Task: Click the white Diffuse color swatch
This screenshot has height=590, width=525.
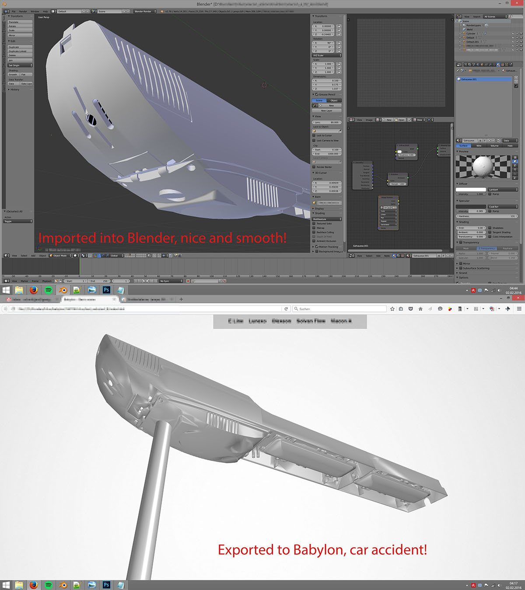Action: [471, 190]
